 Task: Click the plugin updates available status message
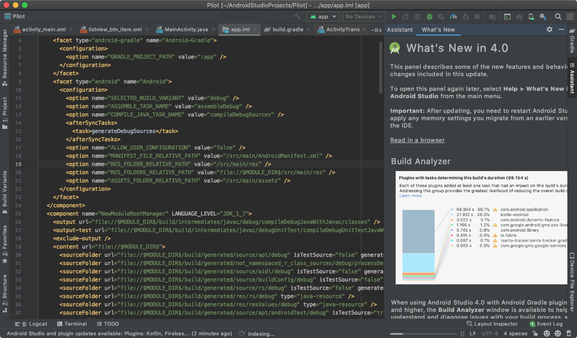[x=119, y=334]
